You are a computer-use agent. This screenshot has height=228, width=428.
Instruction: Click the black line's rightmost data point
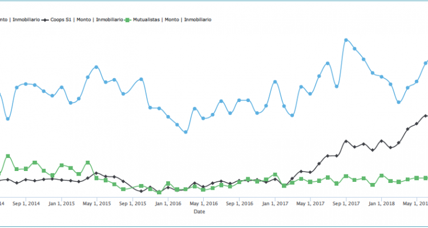(x=425, y=116)
